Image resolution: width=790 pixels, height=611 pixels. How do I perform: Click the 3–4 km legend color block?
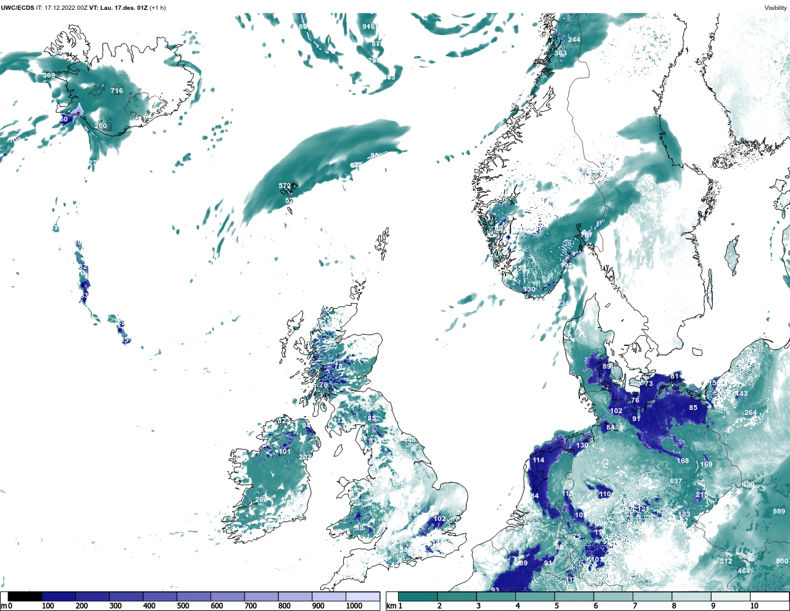point(496,596)
